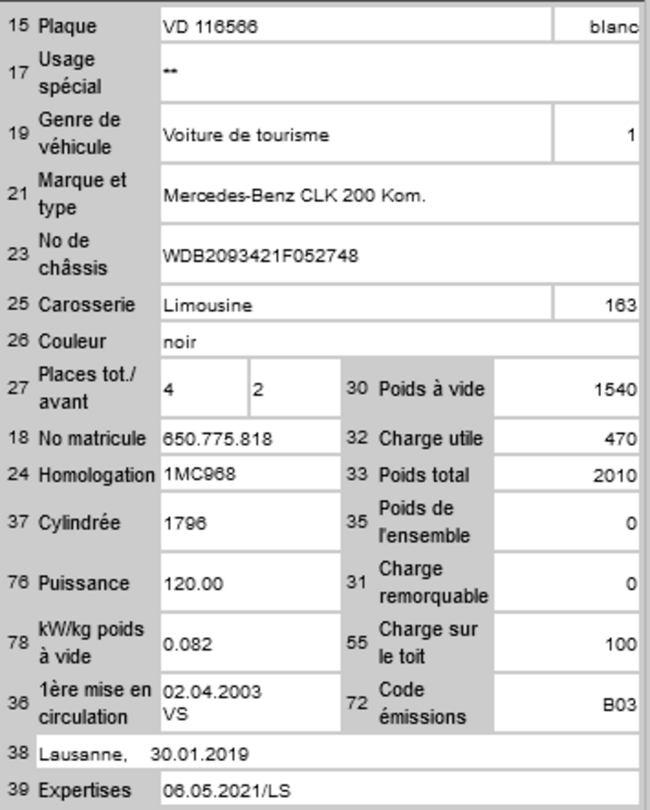Click the Carrosserie field 'Limousine'
The image size is (650, 810).
355,305
